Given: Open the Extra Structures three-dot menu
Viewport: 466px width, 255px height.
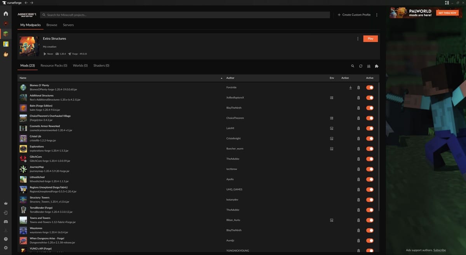Looking at the screenshot, I should point(358,39).
